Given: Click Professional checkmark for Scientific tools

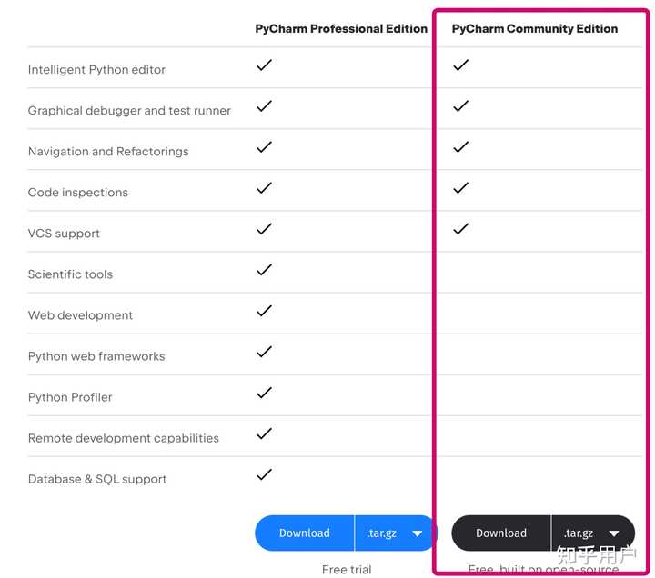Looking at the screenshot, I should coord(264,270).
